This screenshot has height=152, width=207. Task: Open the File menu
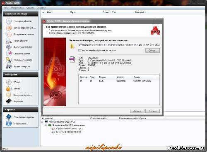(6, 8)
